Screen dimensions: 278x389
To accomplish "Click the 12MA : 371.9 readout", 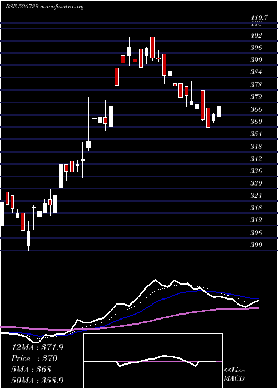I will point(37,347).
